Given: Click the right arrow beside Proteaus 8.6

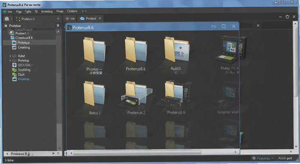Looking at the screenshot, I should pos(53,153).
